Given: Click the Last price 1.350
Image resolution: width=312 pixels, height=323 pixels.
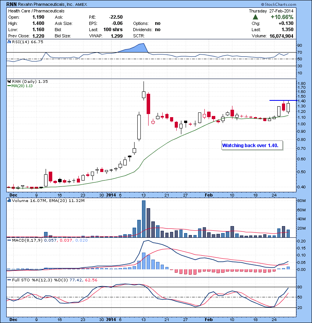Looking at the screenshot, I should (287, 30).
